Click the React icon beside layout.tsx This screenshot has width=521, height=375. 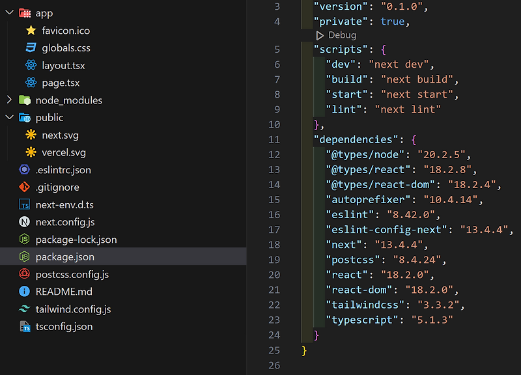coord(31,65)
